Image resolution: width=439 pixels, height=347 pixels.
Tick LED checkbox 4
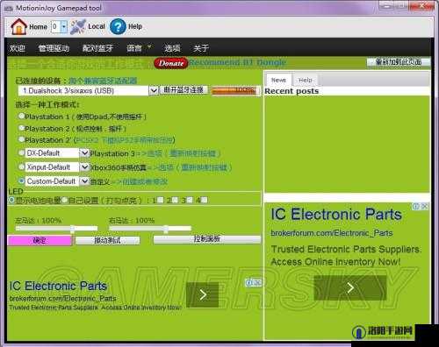(x=205, y=200)
